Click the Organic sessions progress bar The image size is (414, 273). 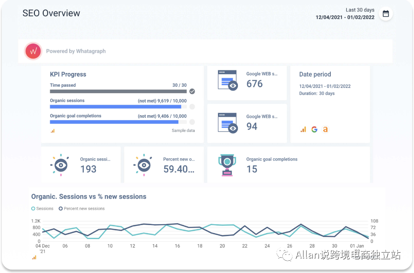(118, 107)
